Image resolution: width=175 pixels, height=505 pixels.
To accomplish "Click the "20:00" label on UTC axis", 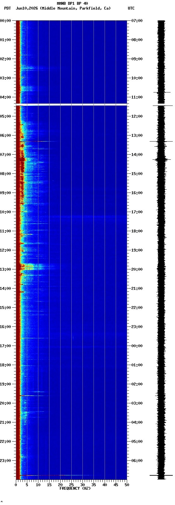I will [137, 269].
